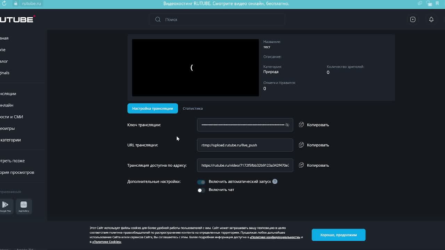The image size is (445, 250).
Task: Open the 'Политике конфиденциальности' link
Action: (275, 237)
